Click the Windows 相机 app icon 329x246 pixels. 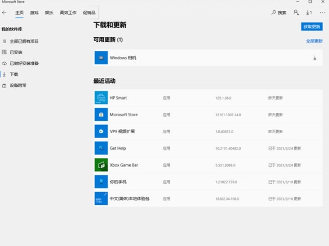point(101,57)
